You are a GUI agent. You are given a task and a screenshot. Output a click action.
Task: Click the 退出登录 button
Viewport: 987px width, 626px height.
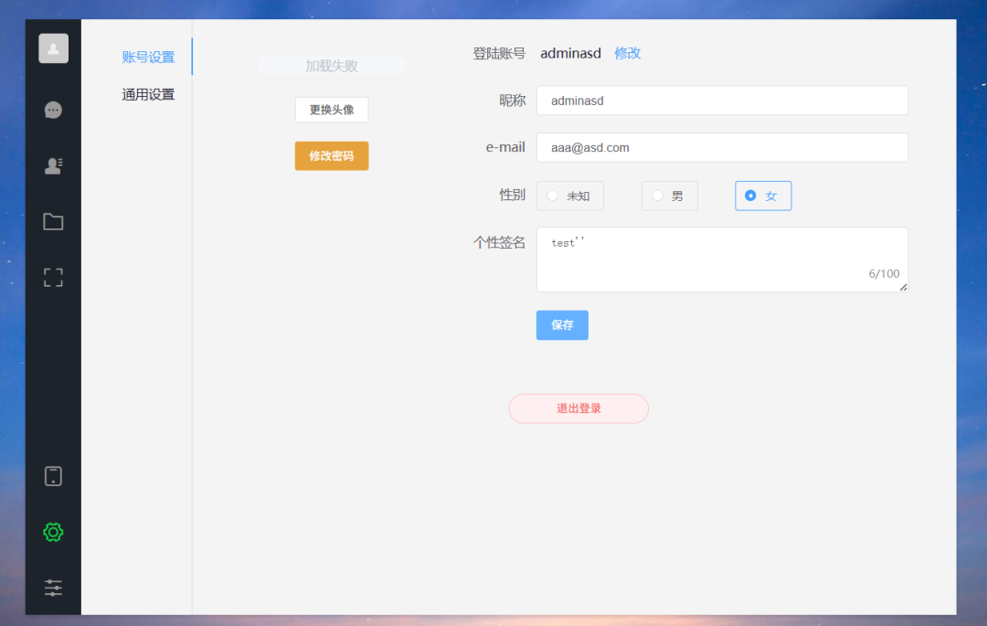(578, 408)
